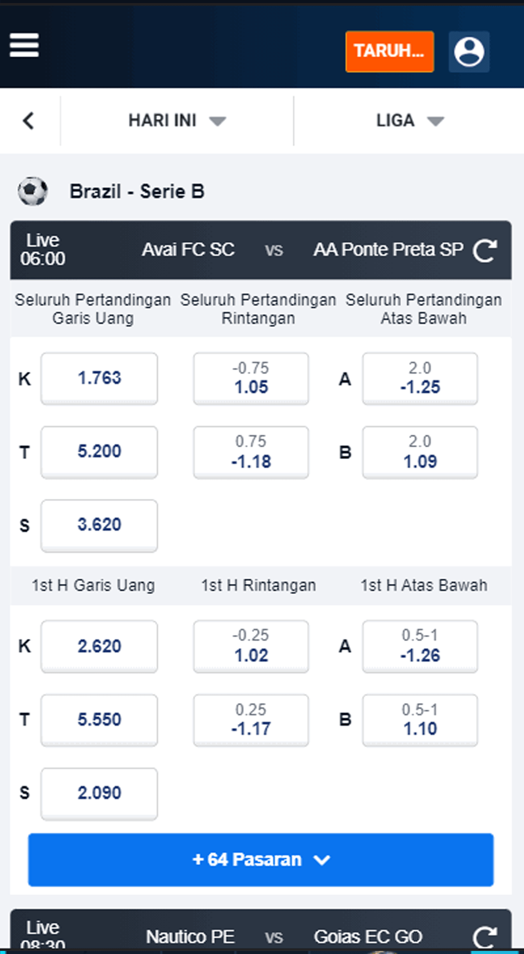The image size is (524, 954).
Task: Select full match over 2.0 at -1.25
Action: coord(420,378)
